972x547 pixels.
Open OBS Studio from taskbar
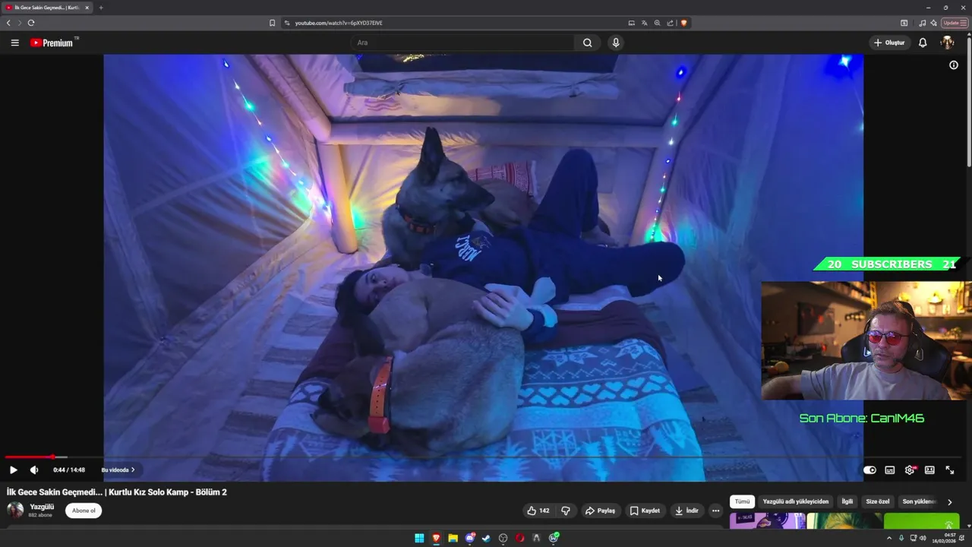[x=503, y=538]
